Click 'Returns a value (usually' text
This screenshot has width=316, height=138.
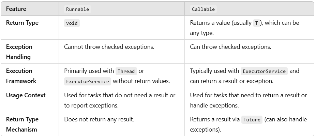(221, 23)
